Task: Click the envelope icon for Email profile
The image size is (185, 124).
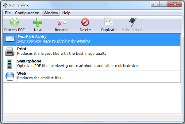Action: coord(10,39)
